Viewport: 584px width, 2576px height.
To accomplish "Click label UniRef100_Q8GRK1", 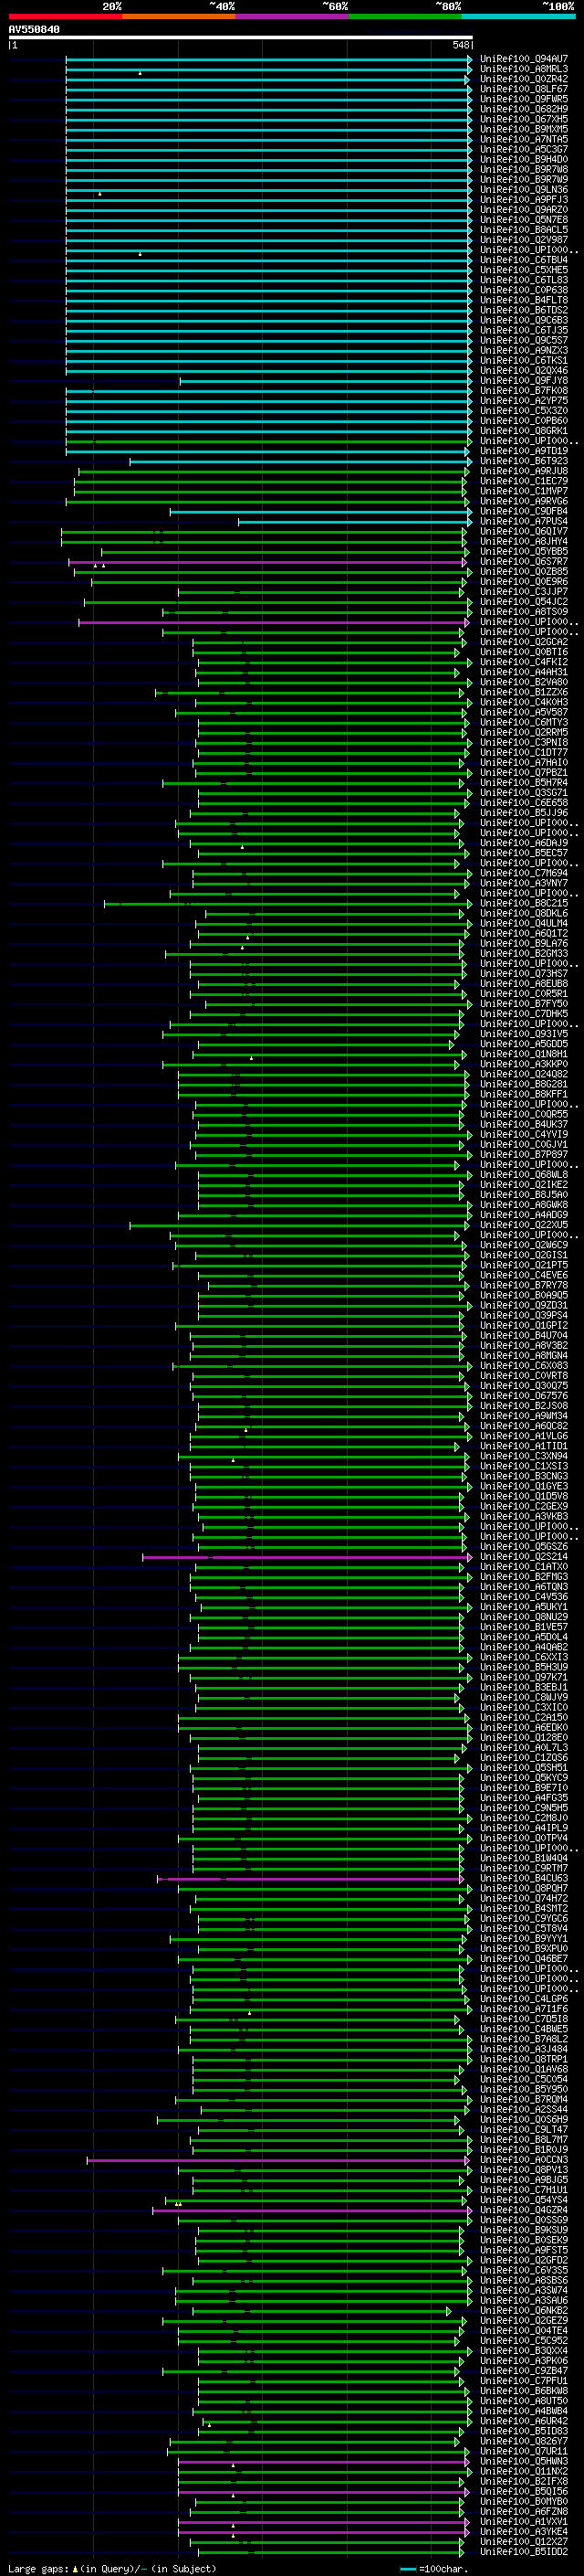I will click(x=524, y=430).
